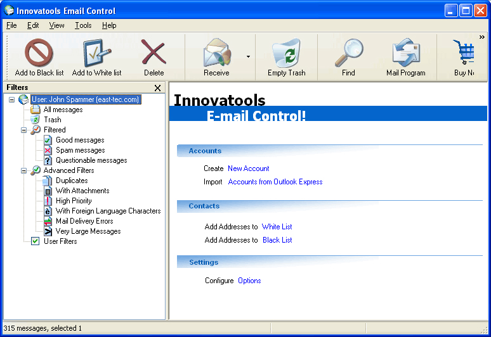
Task: Open the Tools menu
Action: pos(83,25)
